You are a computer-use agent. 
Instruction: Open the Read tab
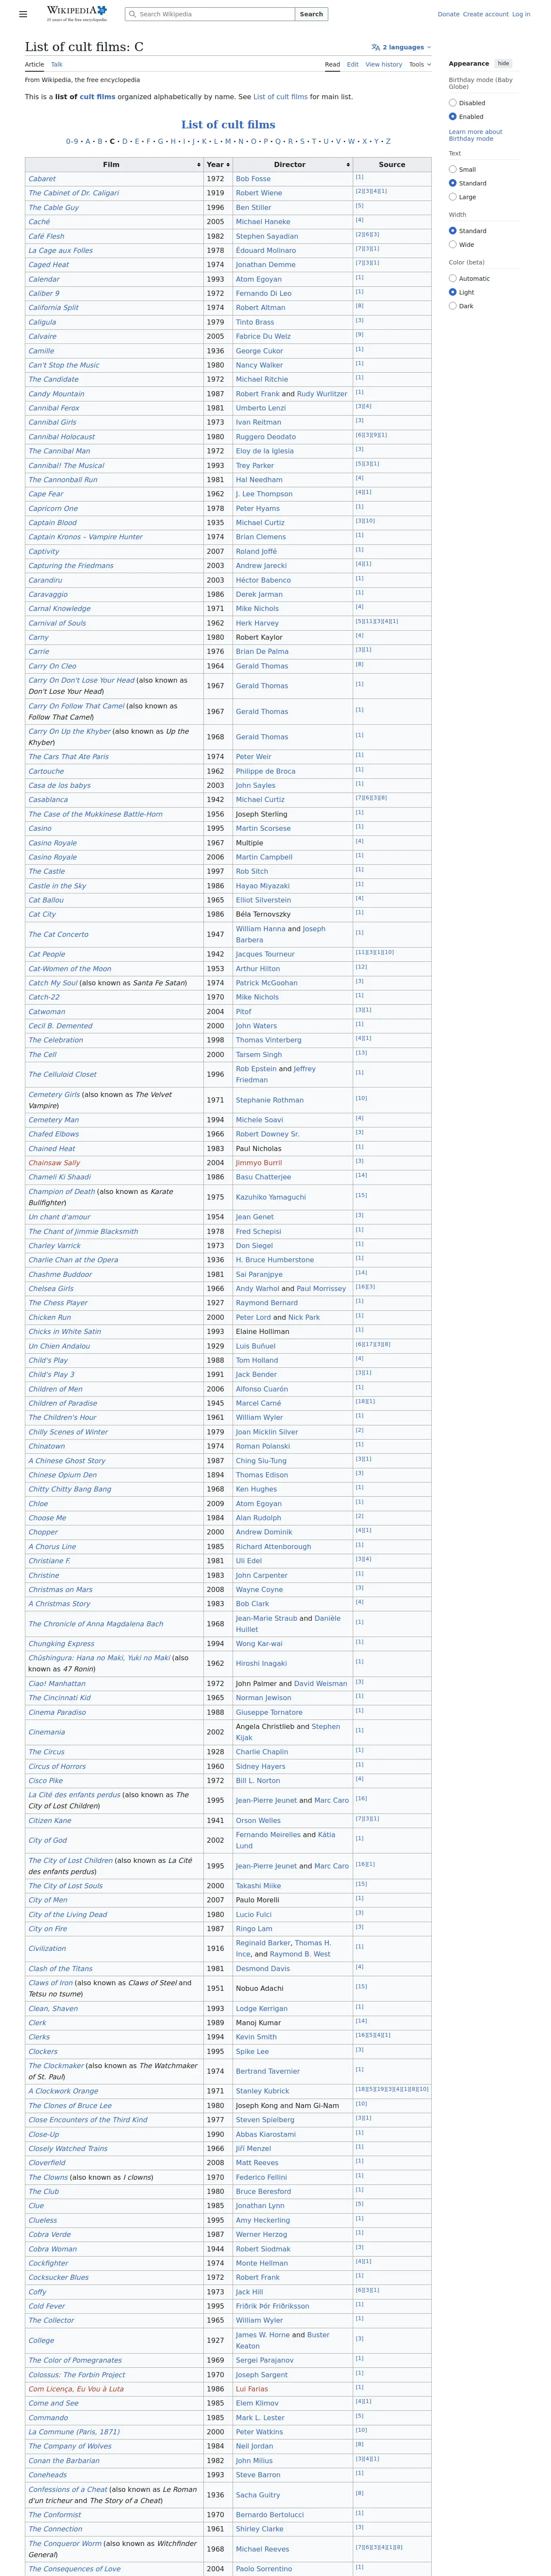[332, 64]
